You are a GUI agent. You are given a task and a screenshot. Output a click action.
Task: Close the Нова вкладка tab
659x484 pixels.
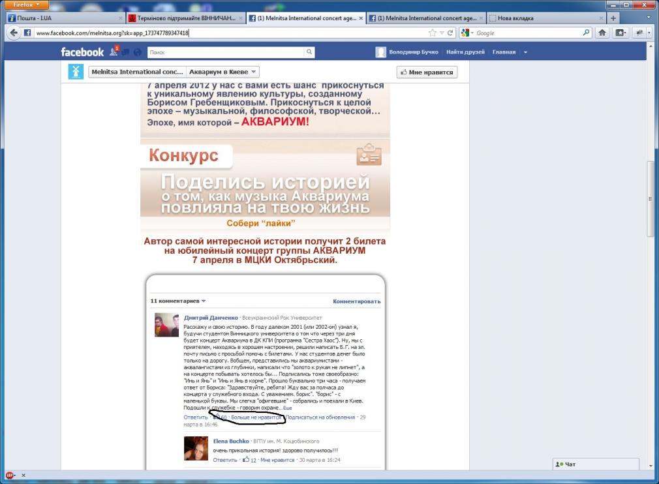point(601,18)
